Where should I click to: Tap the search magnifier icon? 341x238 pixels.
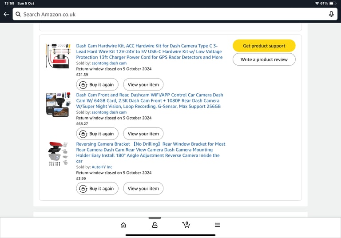(x=18, y=14)
